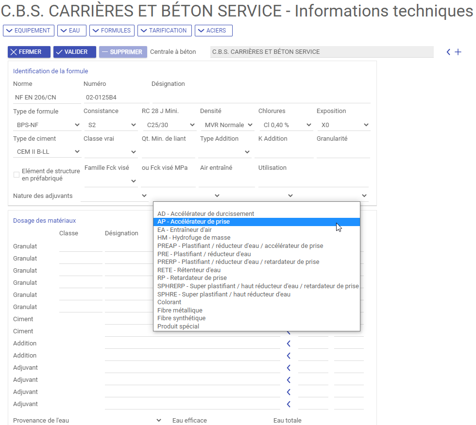
Task: Select AP - Accélérateur de prise option
Action: click(256, 222)
